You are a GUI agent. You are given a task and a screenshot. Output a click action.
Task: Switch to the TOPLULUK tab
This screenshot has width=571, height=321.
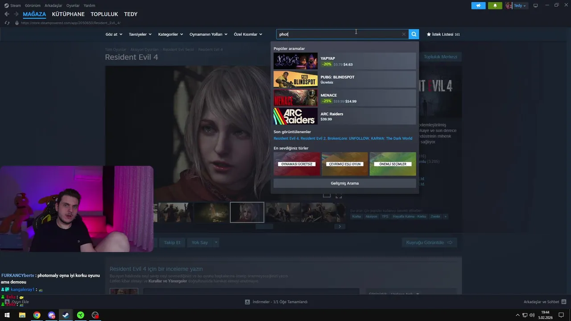click(104, 14)
